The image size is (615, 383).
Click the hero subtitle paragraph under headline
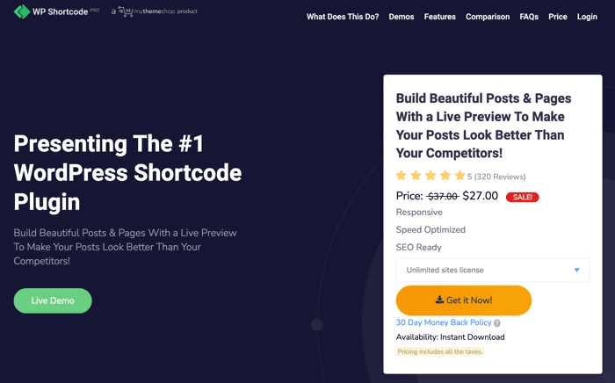(x=125, y=247)
